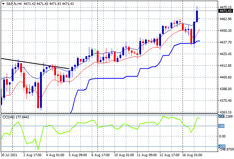The image size is (234, 159).
Task: Click the 4400.60 price axis label
Action: pos(225,77)
